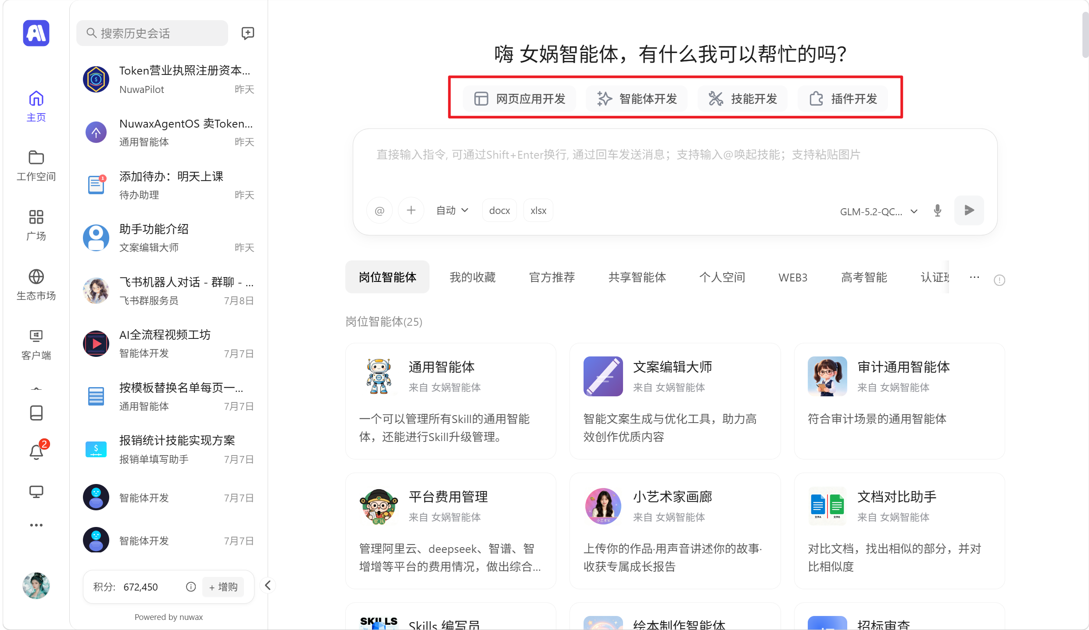Viewport: 1089px width, 630px height.
Task: Open the 小艺术家画廊 portrait avatar
Action: (603, 506)
